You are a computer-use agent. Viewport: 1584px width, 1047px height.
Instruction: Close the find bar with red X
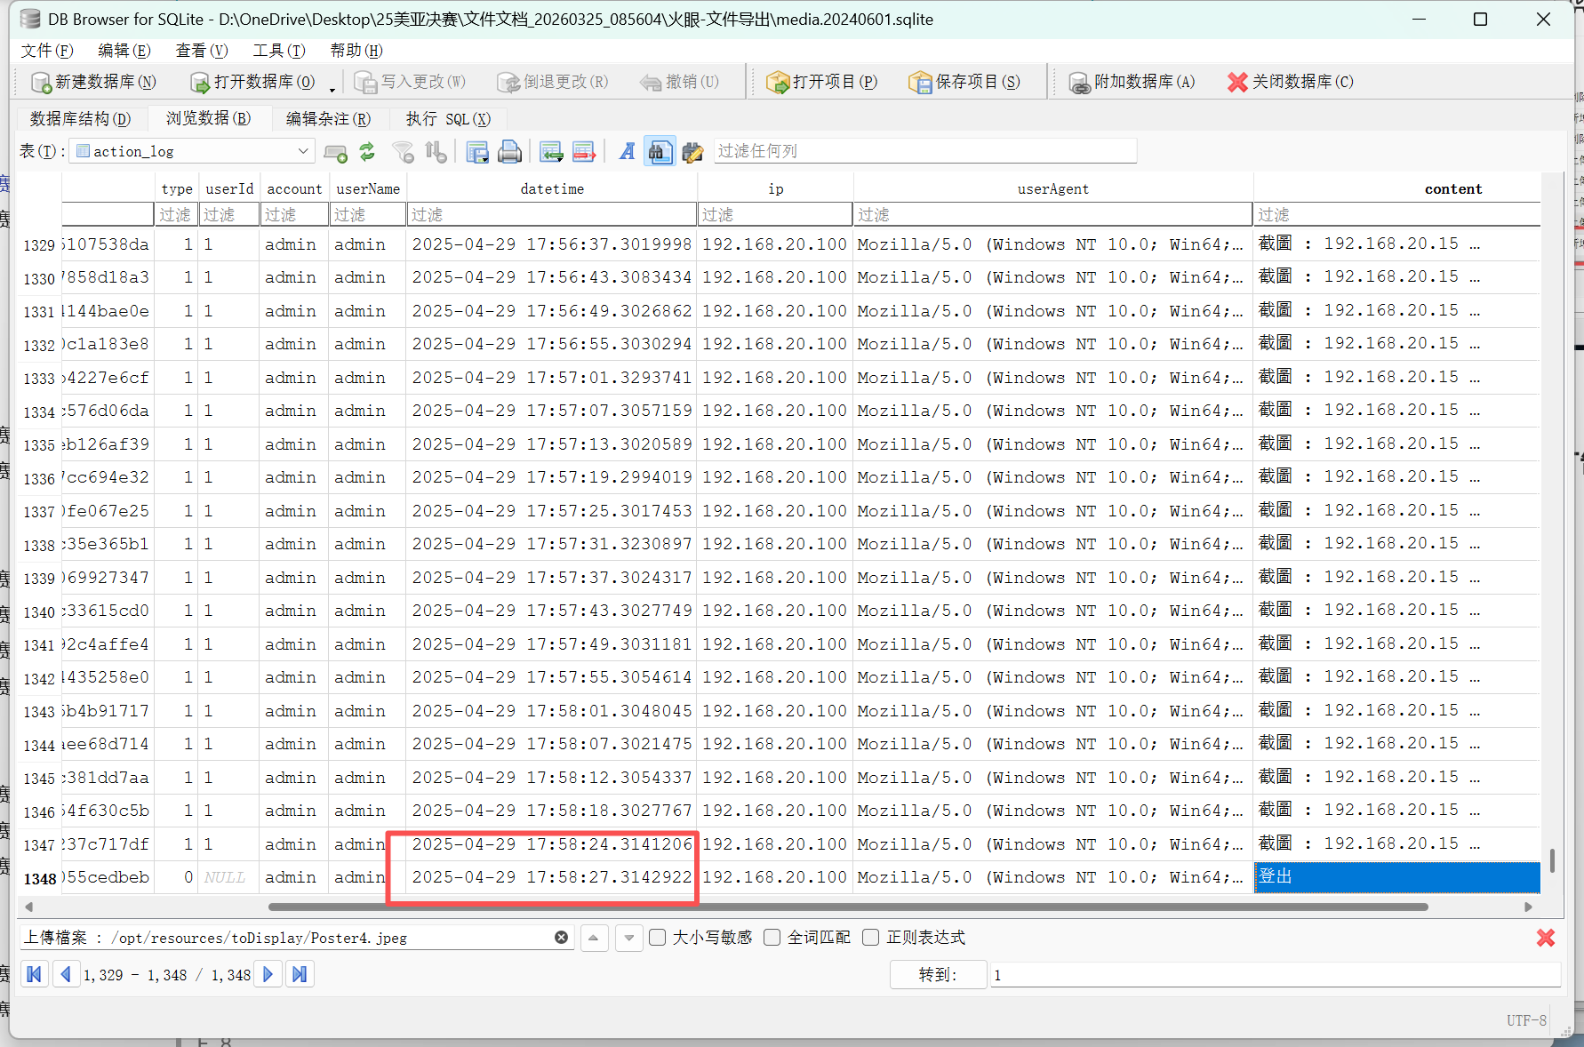point(1546,938)
